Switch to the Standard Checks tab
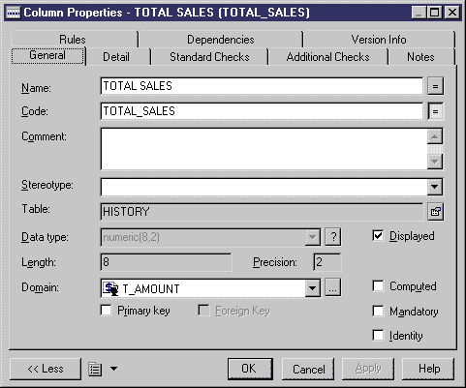Viewport: 466px width, 388px height. (x=209, y=57)
